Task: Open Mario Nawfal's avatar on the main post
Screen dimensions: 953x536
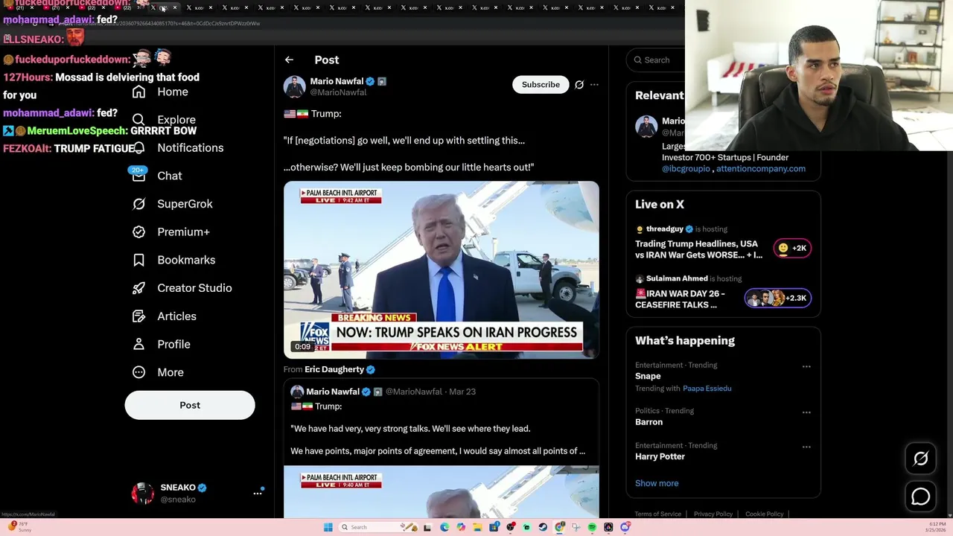Action: [294, 86]
